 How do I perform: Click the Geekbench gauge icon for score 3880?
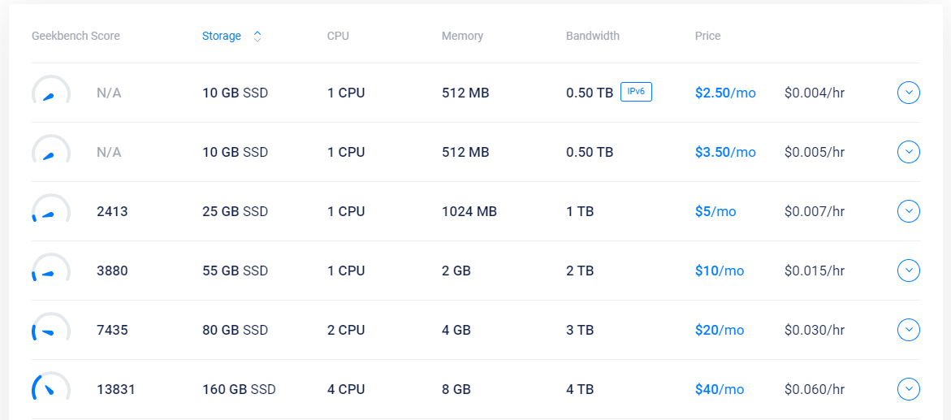[51, 269]
